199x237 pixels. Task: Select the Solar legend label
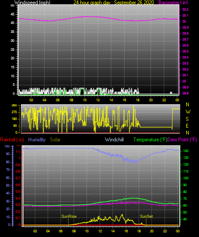(55, 140)
